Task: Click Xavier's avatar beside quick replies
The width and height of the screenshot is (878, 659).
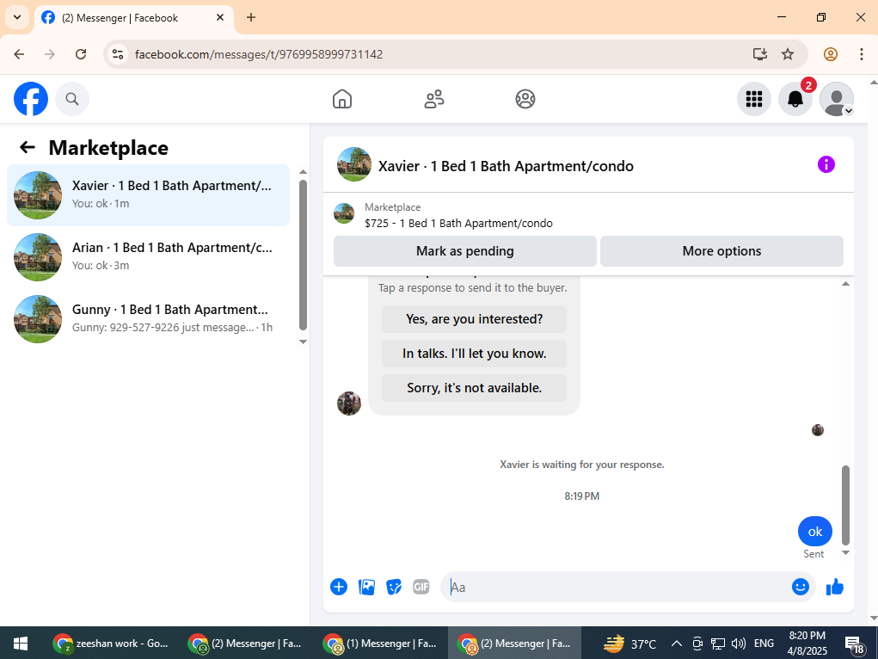Action: pyautogui.click(x=349, y=403)
